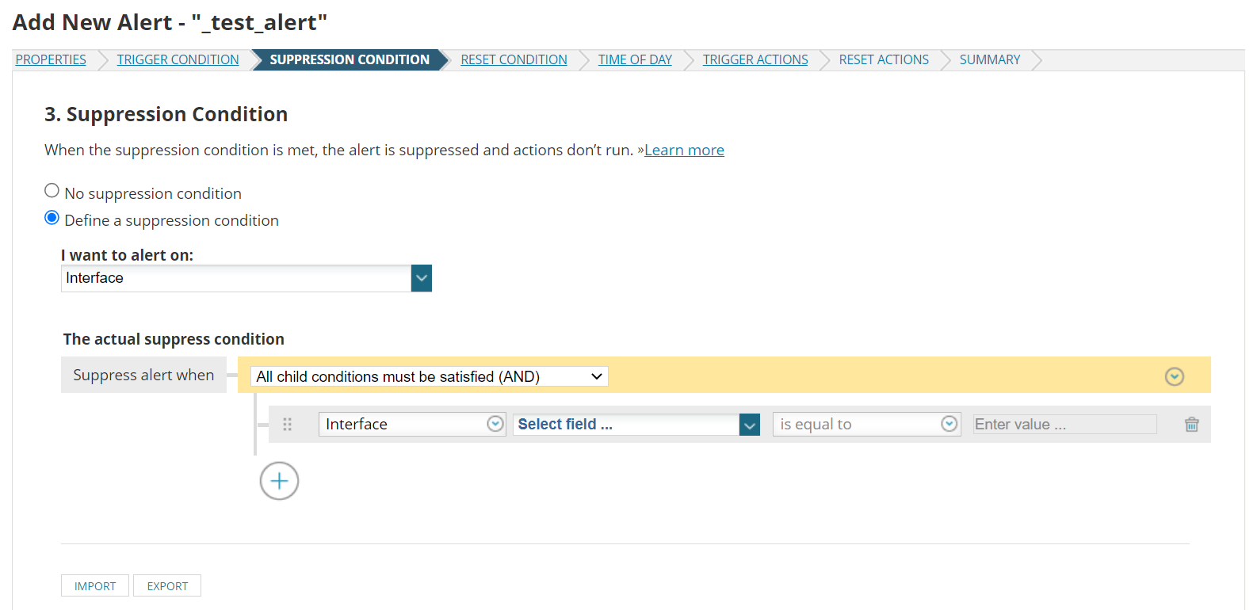Image resolution: width=1257 pixels, height=610 pixels.
Task: Select the active Suppression Condition step
Action: [350, 59]
